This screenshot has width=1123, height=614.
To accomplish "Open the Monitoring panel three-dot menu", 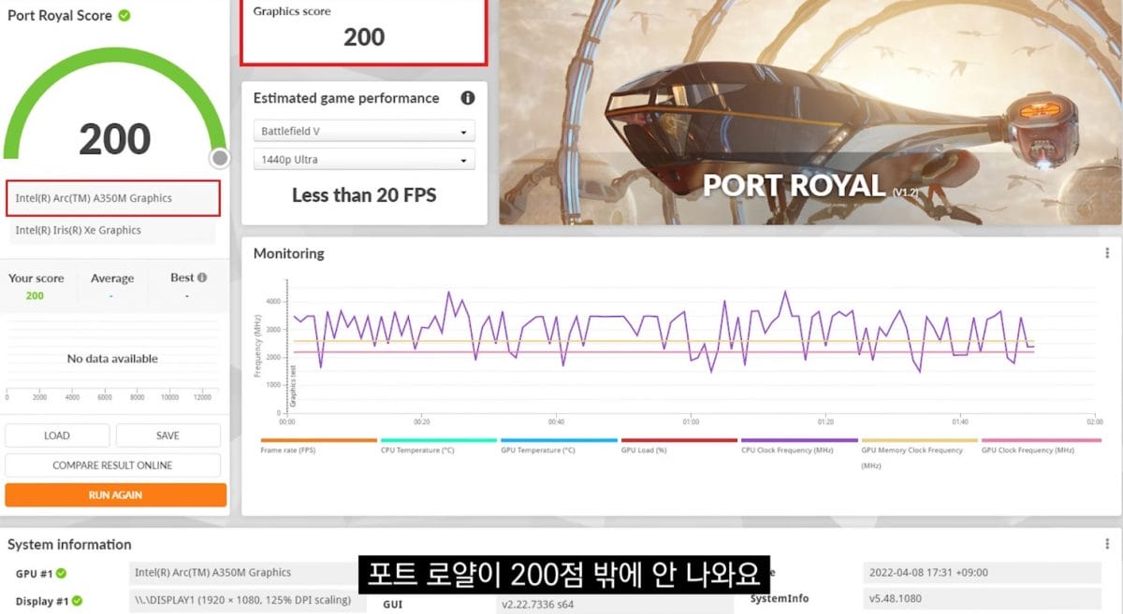I will (1107, 253).
